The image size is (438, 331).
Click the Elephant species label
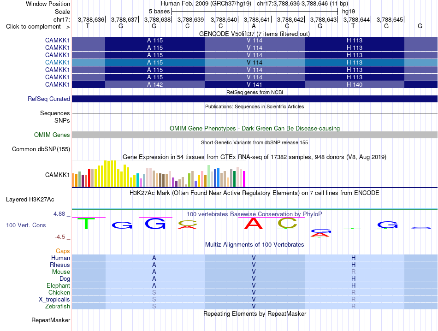coord(58,285)
